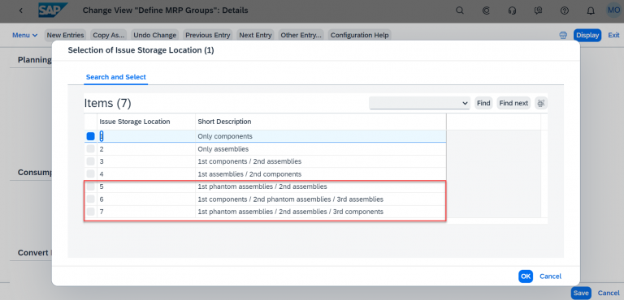Open the search magnifier icon
This screenshot has height=300, width=624.
(460, 11)
